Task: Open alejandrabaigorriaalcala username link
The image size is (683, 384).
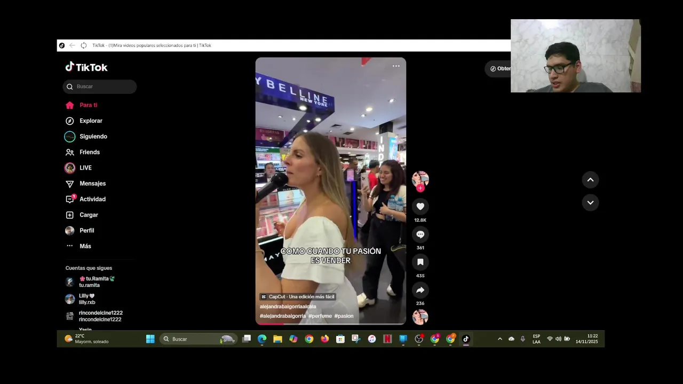Action: (x=288, y=307)
